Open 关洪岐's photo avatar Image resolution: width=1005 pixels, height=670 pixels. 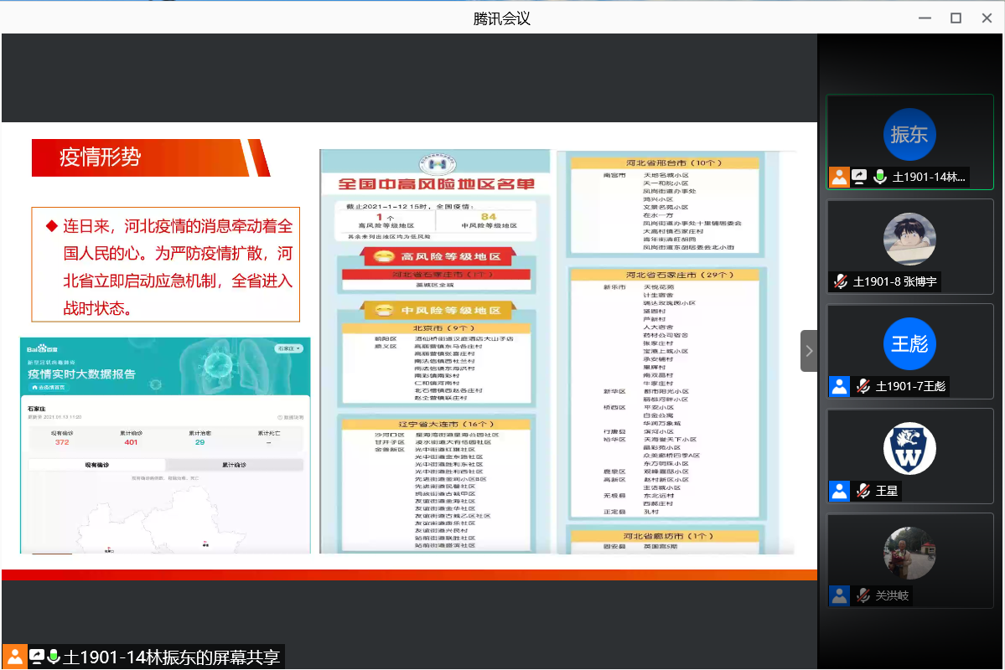tap(909, 553)
